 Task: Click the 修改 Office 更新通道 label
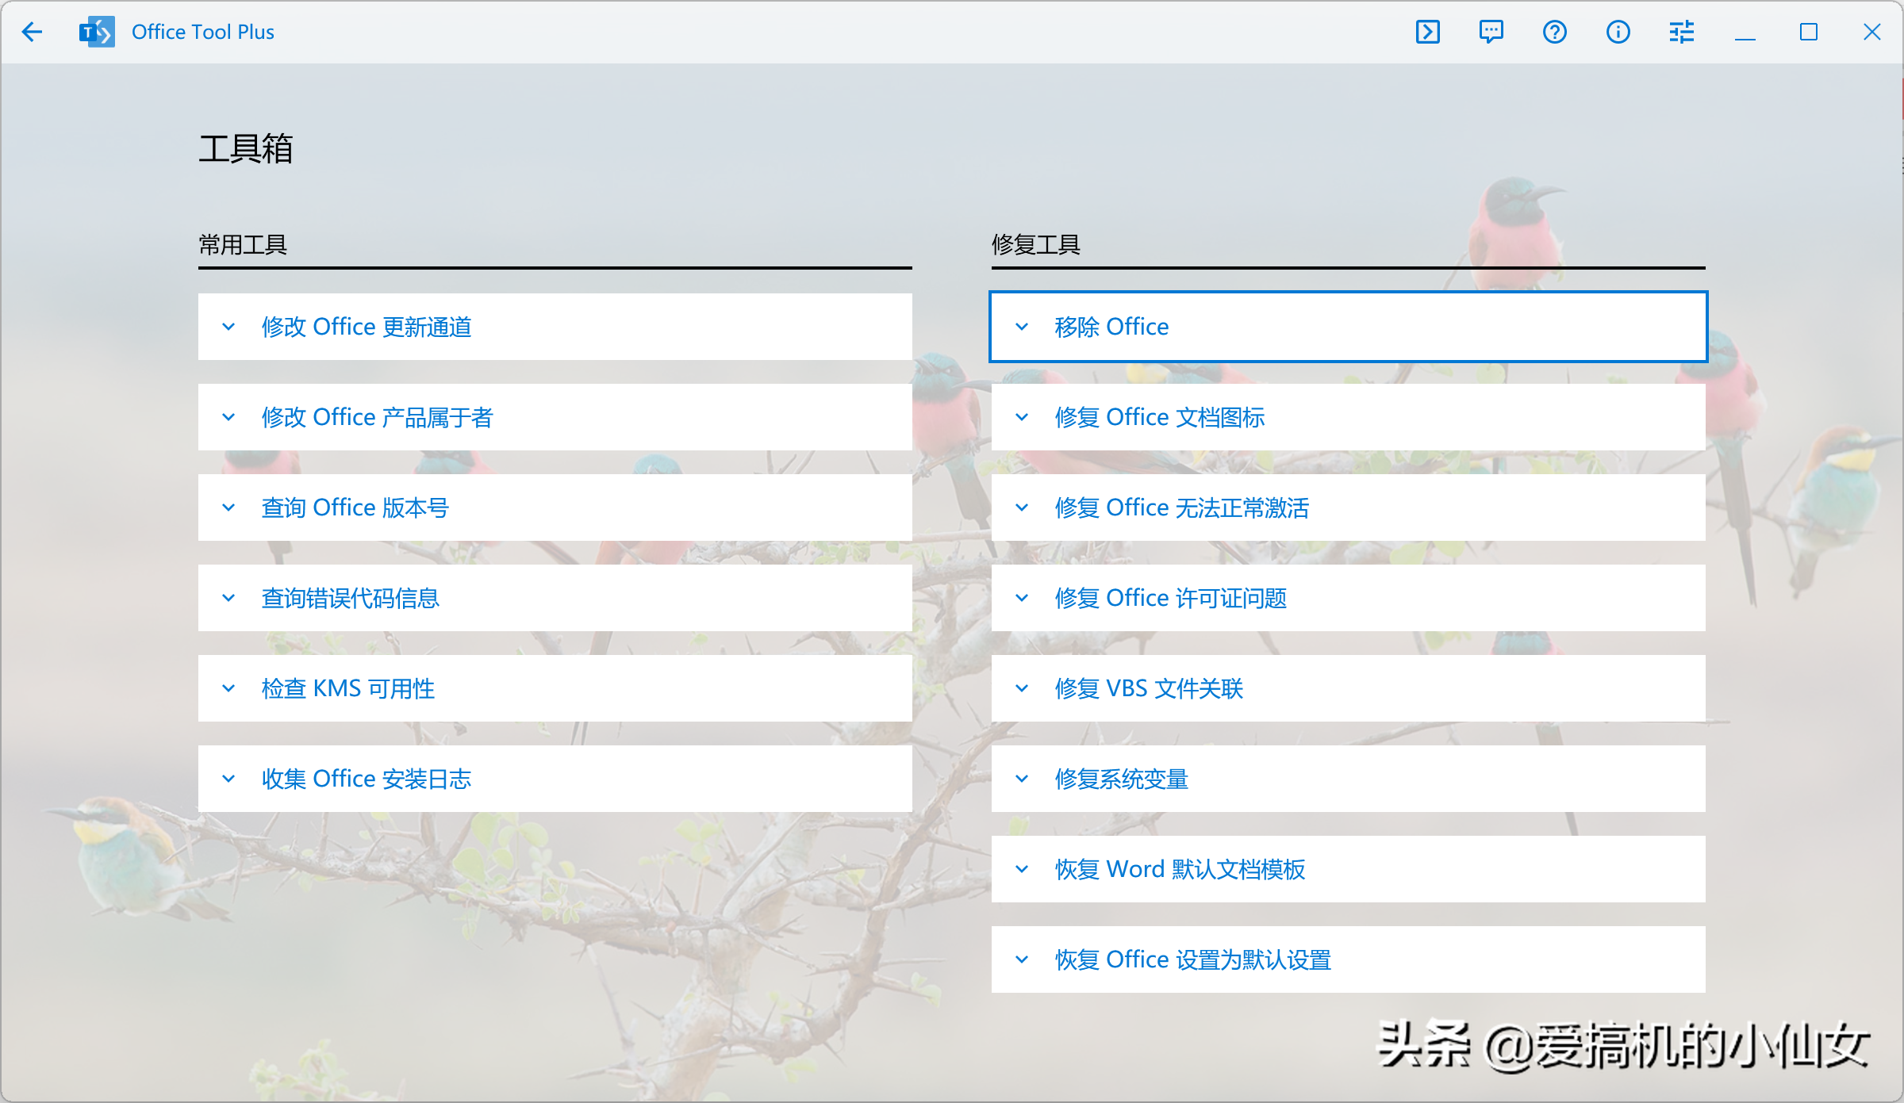(x=367, y=327)
